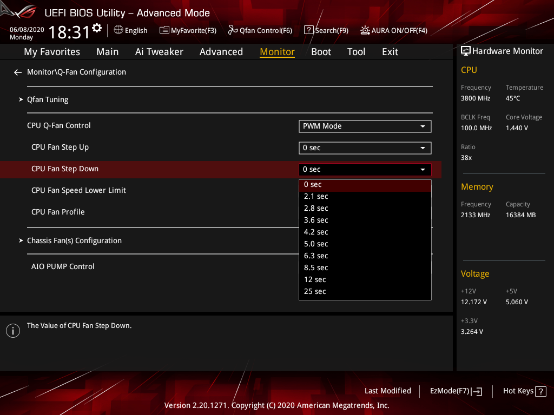Choose 2.1 sec option

(365, 197)
